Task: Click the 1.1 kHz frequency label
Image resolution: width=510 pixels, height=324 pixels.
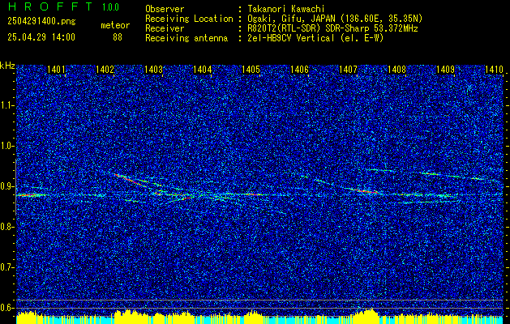Action: tap(6, 105)
